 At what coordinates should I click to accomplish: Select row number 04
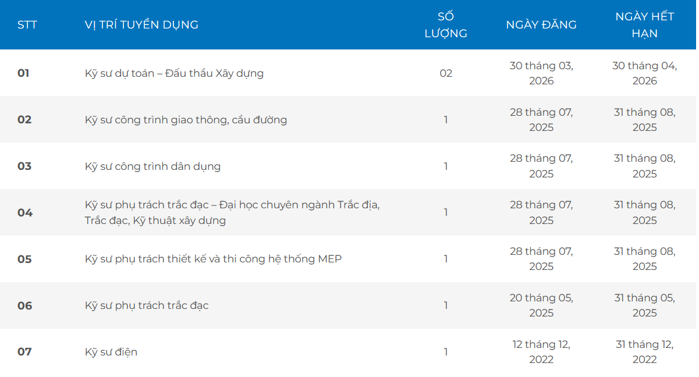[x=24, y=212]
